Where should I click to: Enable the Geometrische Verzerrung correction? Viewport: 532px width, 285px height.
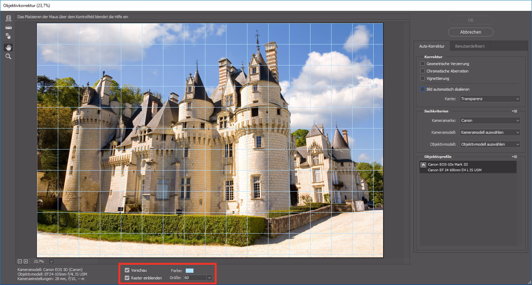tap(422, 63)
